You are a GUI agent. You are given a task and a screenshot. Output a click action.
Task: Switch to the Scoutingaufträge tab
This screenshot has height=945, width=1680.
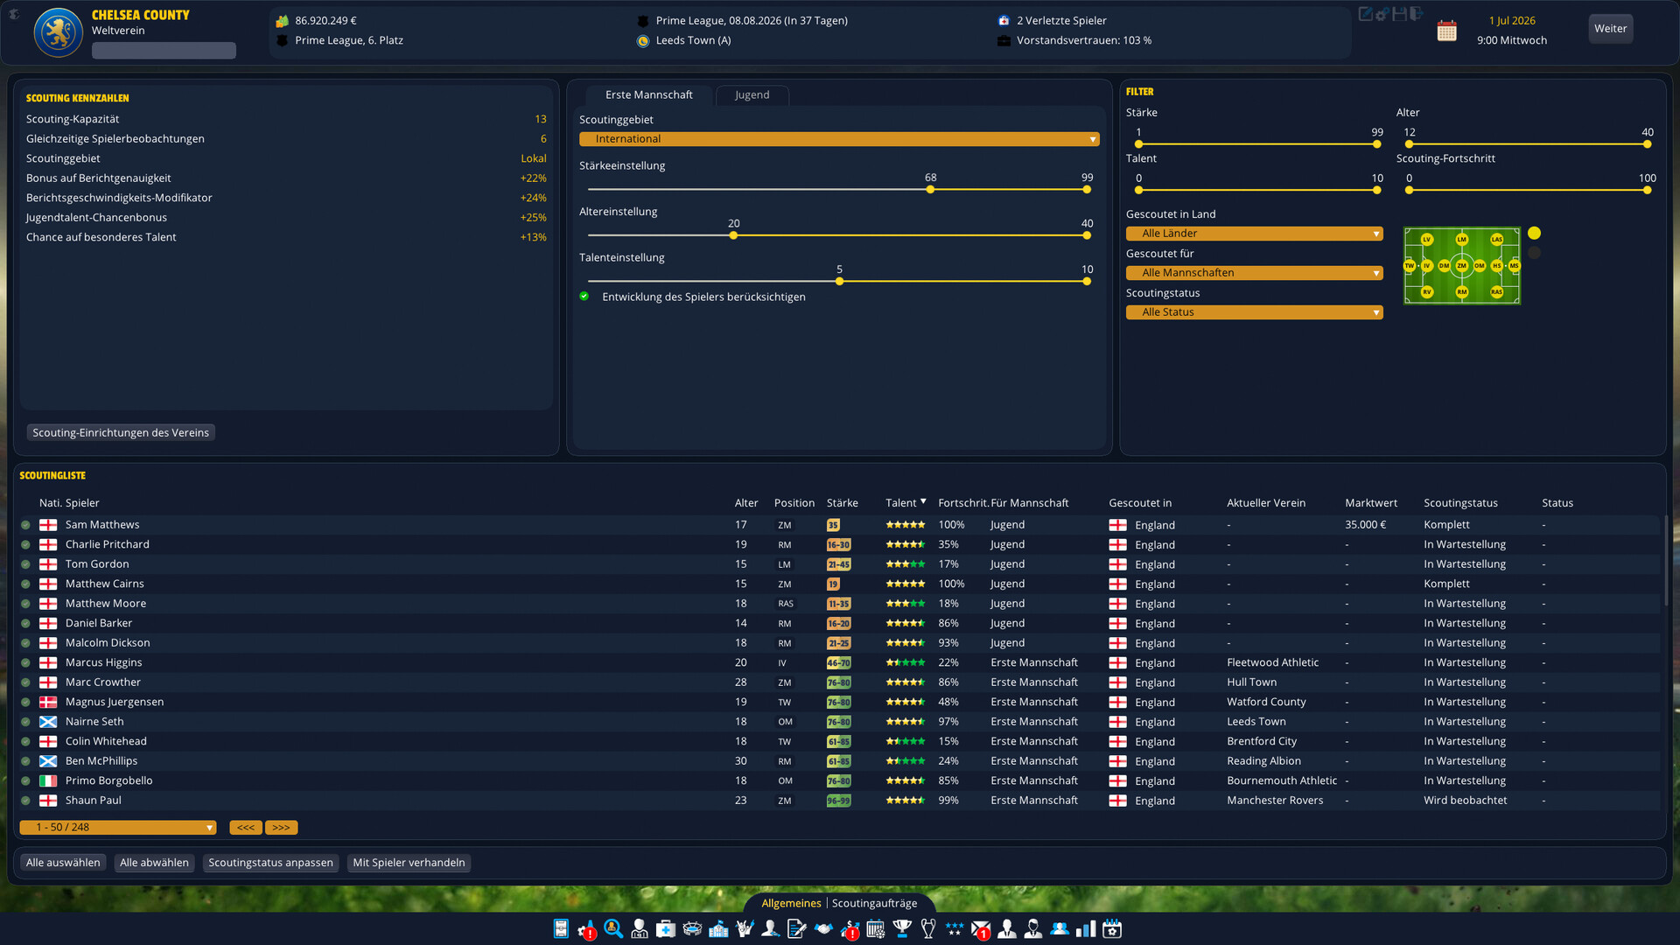click(x=875, y=903)
